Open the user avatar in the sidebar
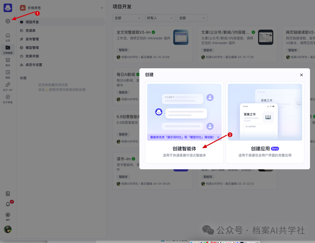This screenshot has height=243, width=315. pyautogui.click(x=8, y=229)
